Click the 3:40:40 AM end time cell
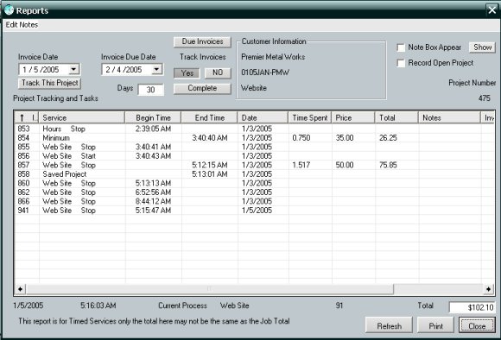The width and height of the screenshot is (501, 340). point(210,138)
